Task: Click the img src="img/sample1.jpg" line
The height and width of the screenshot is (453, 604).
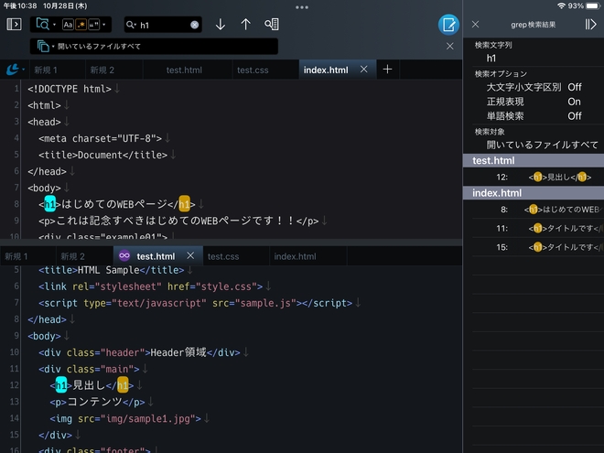Action: coord(125,418)
